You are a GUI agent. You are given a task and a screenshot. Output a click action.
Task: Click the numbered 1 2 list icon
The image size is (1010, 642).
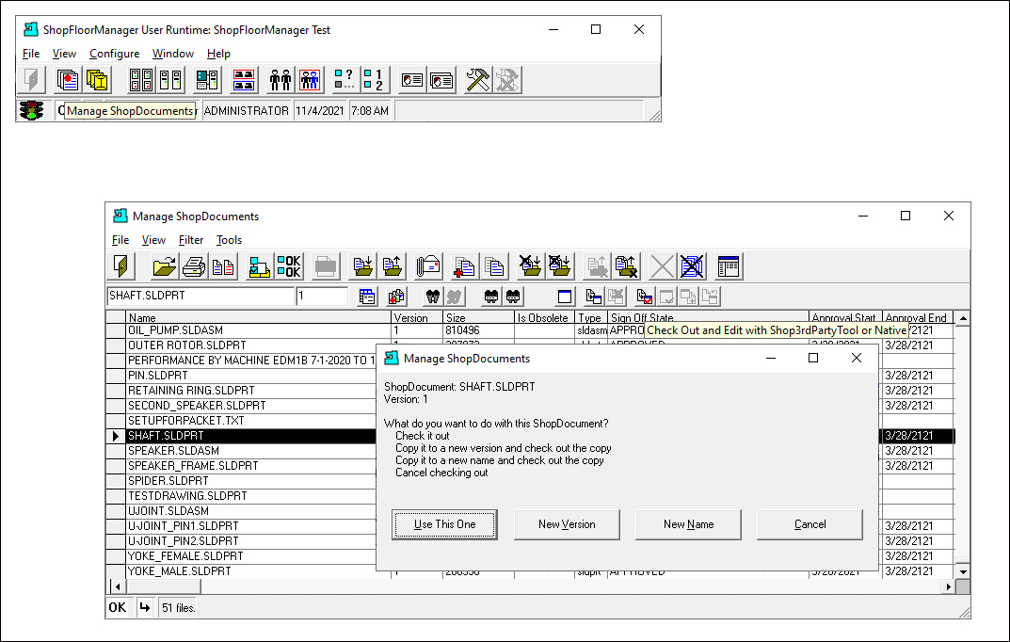(375, 80)
